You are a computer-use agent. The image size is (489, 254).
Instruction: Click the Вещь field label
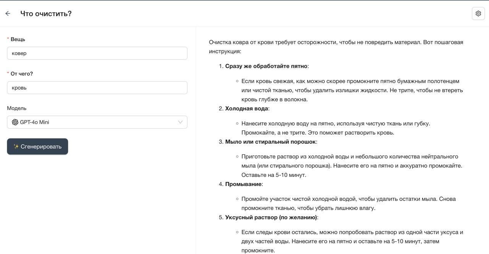(x=17, y=39)
